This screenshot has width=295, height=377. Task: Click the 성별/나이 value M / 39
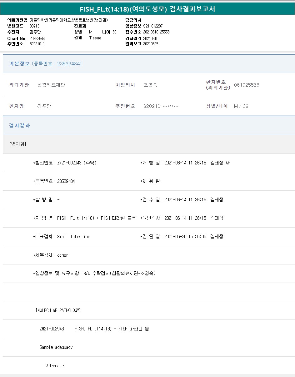pyautogui.click(x=241, y=106)
